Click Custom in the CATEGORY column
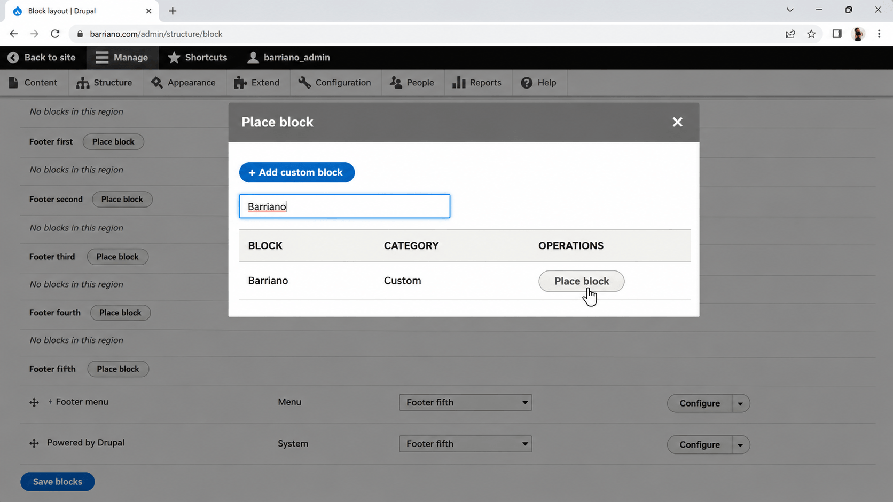This screenshot has height=502, width=893. [402, 281]
